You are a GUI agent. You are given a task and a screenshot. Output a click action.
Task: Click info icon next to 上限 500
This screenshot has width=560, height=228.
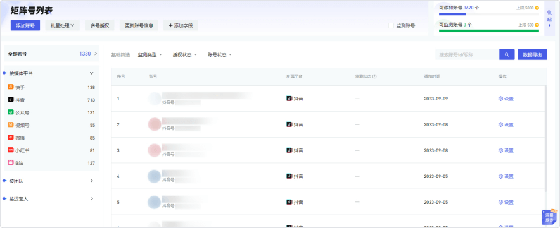coord(537,25)
